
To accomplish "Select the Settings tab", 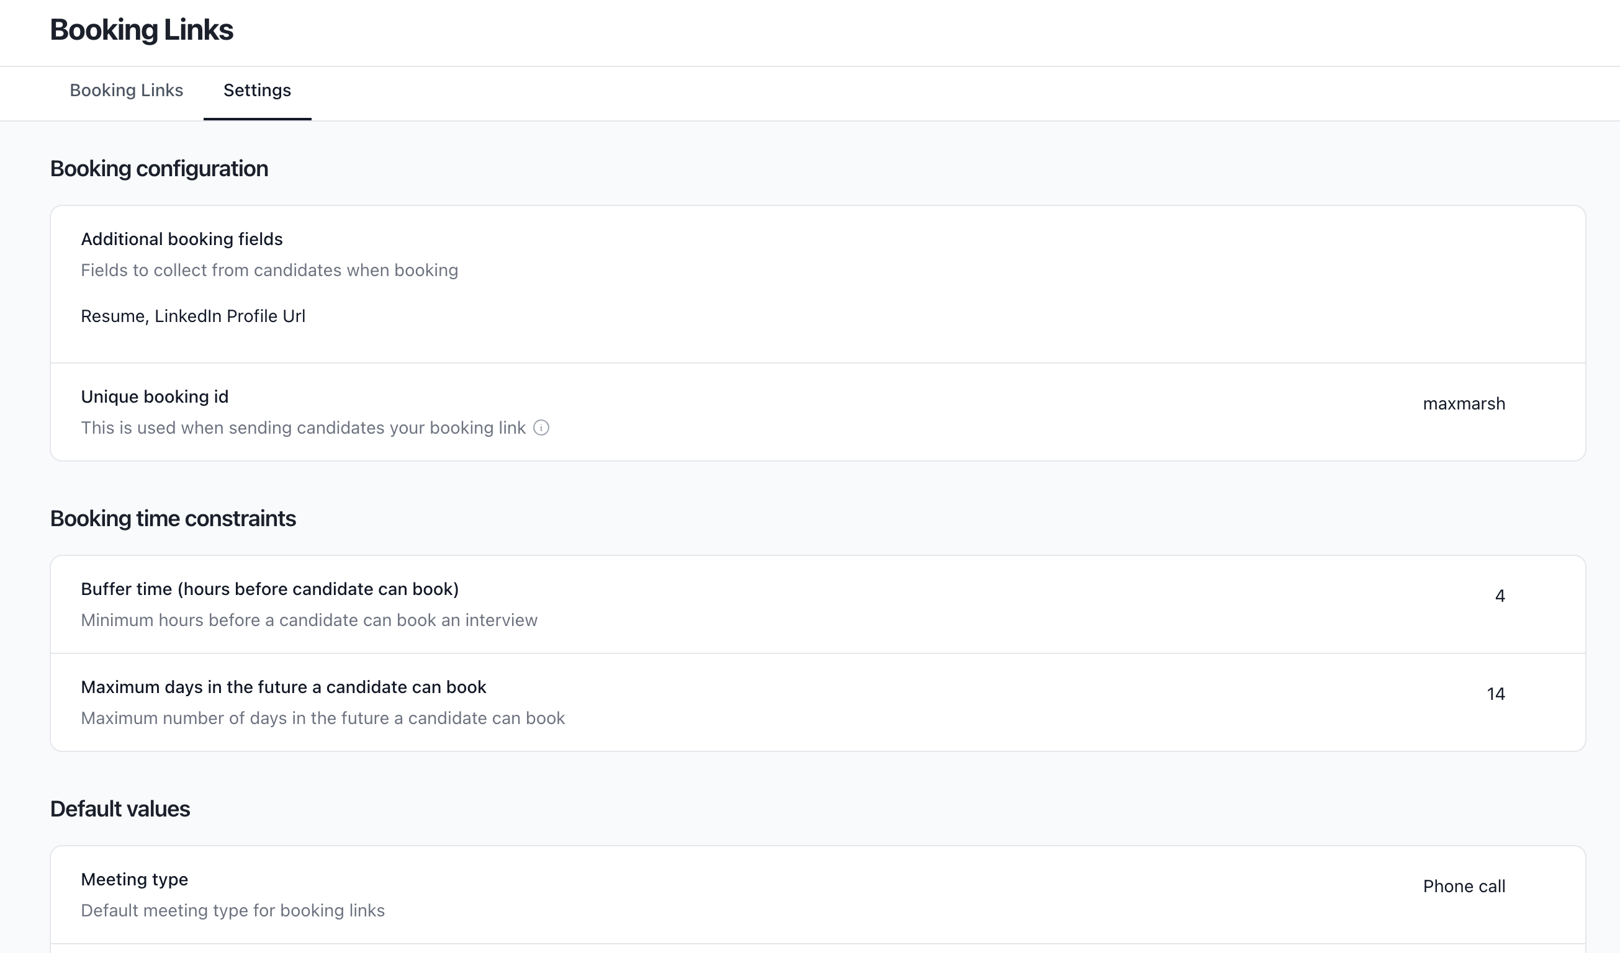I will click(x=257, y=91).
